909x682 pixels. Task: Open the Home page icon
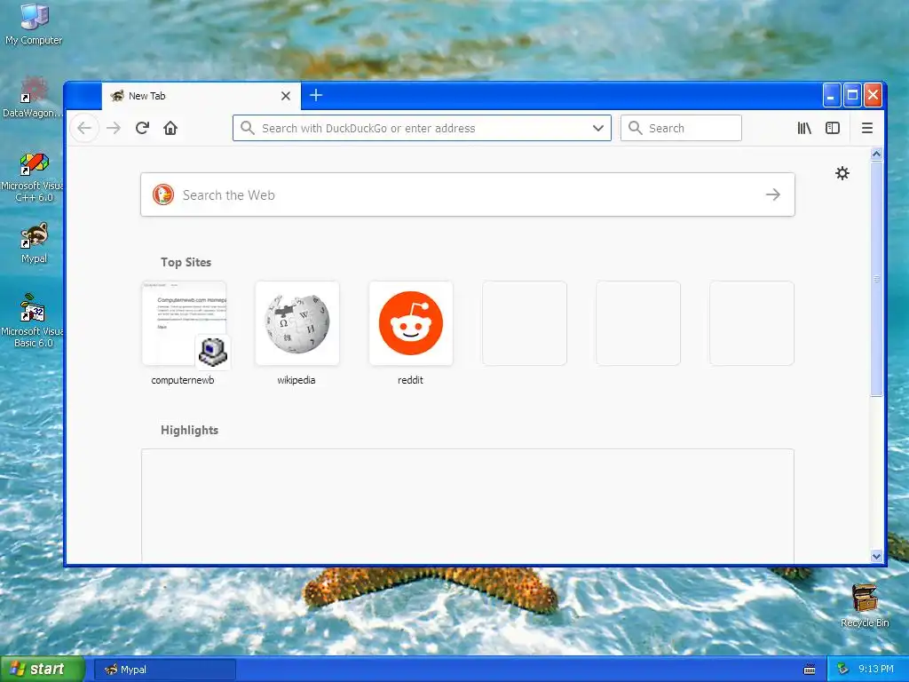coord(170,128)
